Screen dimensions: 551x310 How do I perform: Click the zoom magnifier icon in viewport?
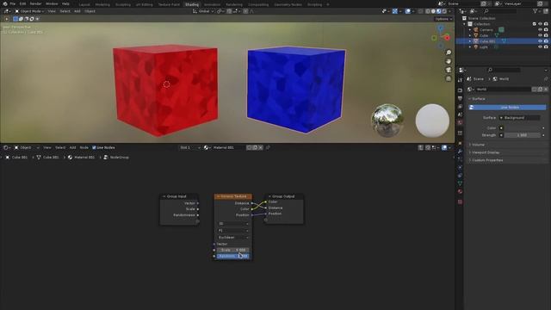[x=449, y=53]
